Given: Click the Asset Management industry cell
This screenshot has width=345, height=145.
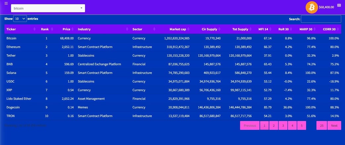Looking at the screenshot, I should click(91, 99).
